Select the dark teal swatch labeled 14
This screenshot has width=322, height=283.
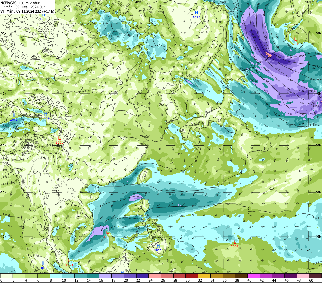93,276
